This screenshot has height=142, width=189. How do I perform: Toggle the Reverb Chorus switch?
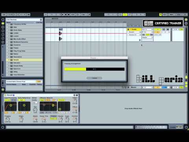tap(61, 100)
